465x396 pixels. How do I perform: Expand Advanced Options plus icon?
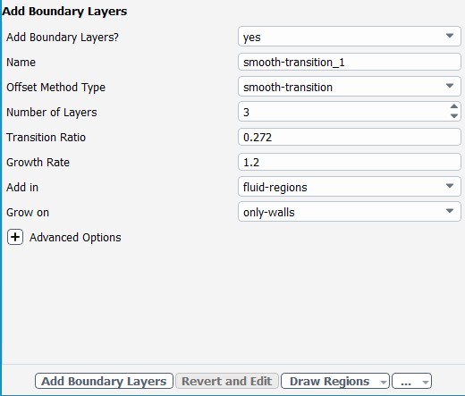click(x=15, y=237)
